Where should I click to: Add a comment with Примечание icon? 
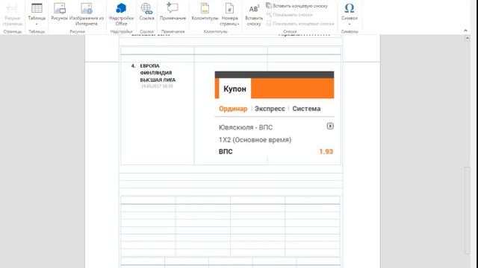(x=173, y=8)
